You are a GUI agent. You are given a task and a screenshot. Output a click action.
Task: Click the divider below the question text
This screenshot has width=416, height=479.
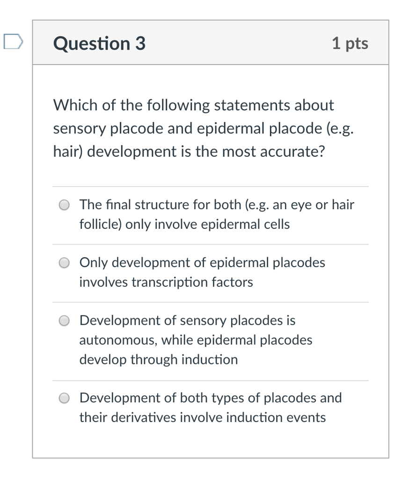[210, 186]
